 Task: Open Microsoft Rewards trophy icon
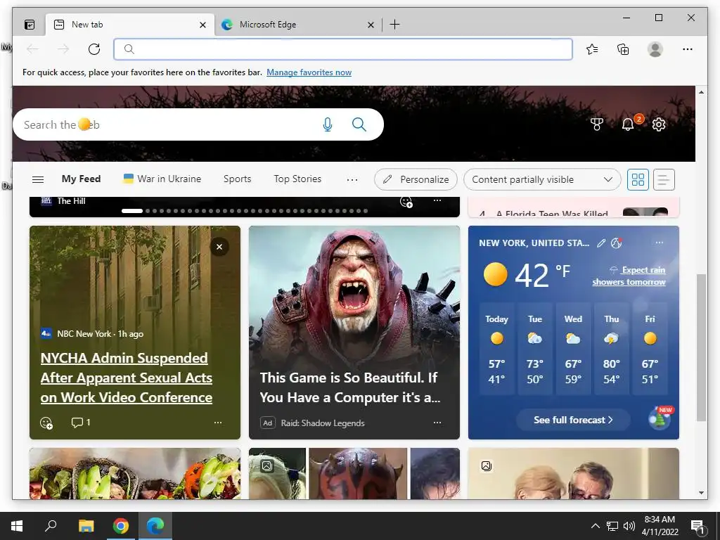[x=596, y=124]
